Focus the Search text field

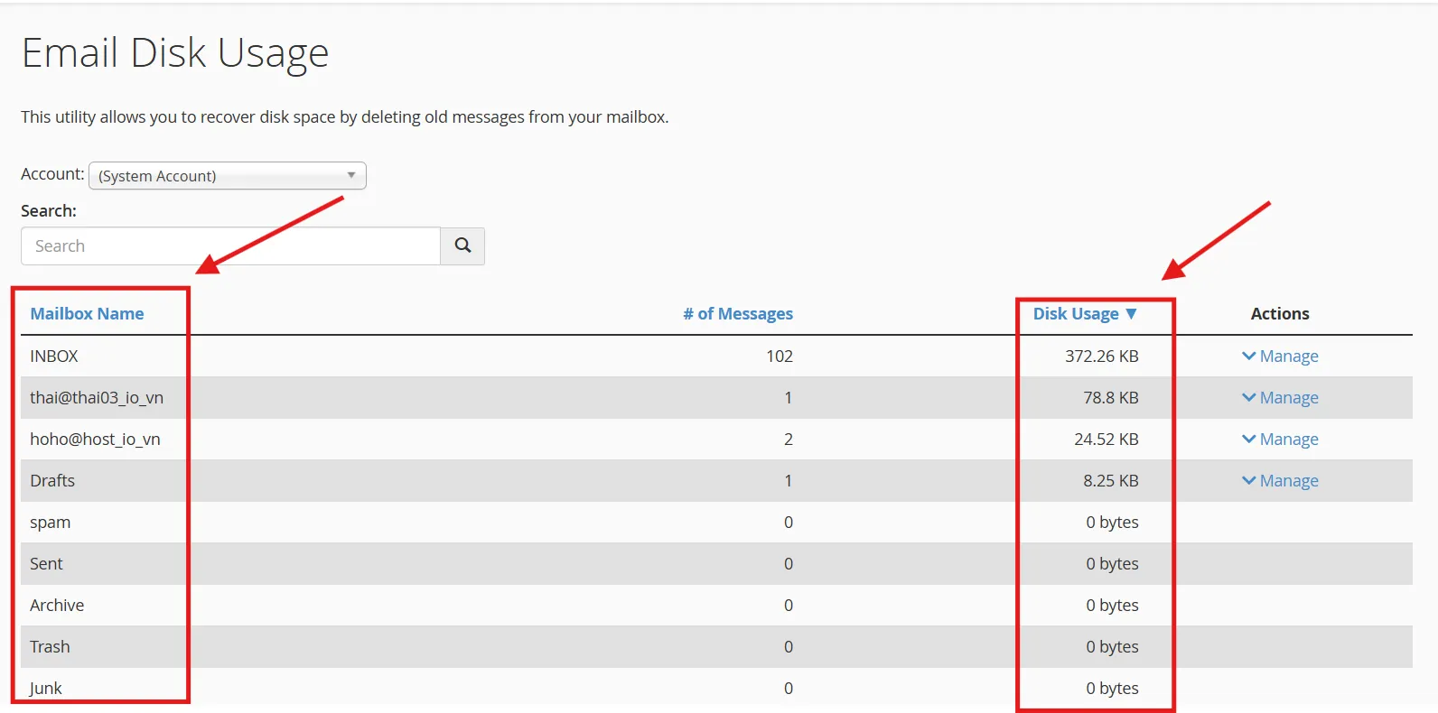tap(230, 245)
